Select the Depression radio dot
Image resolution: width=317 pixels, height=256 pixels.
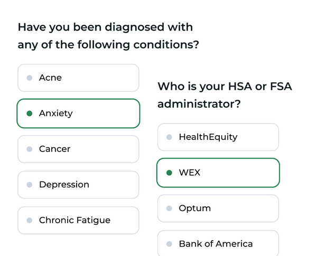pos(30,185)
